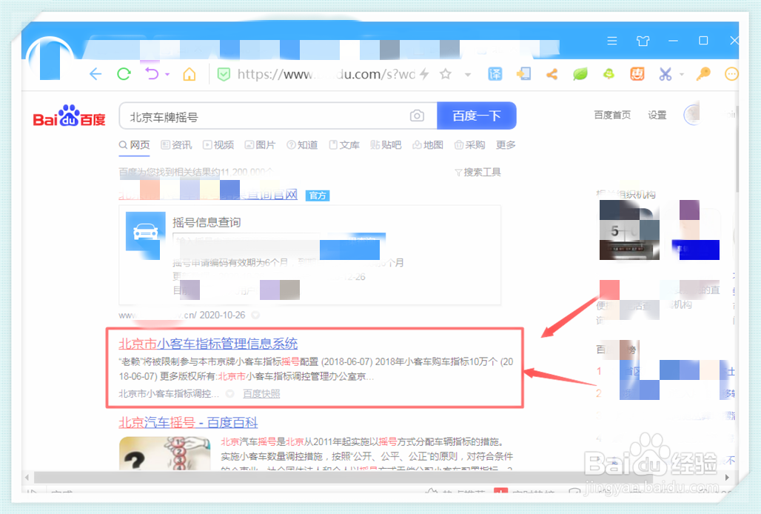Click the green leaf extension icon
This screenshot has width=761, height=514.
click(x=580, y=74)
